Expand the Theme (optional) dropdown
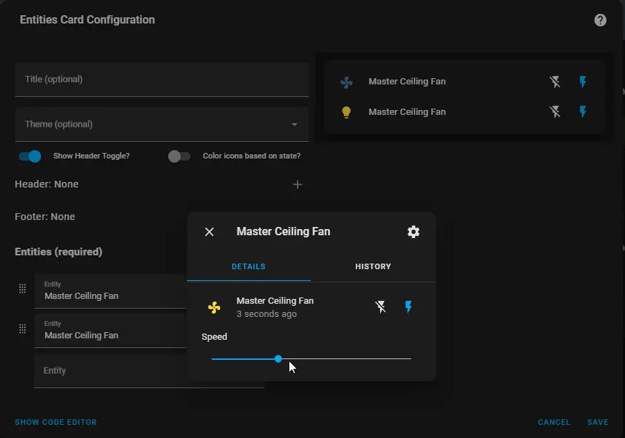Viewport: 625px width, 438px height. click(162, 124)
